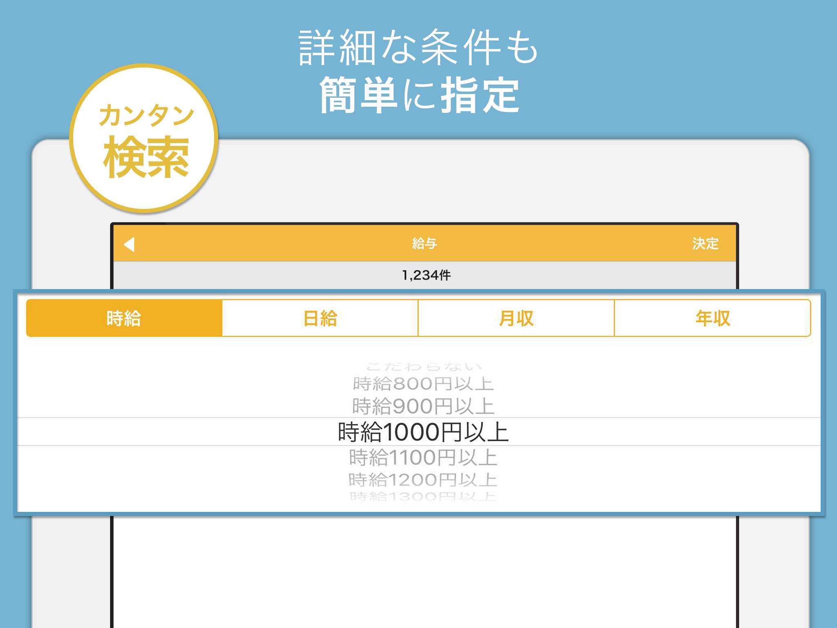
Task: Select the 時給 tab
Action: click(x=124, y=318)
